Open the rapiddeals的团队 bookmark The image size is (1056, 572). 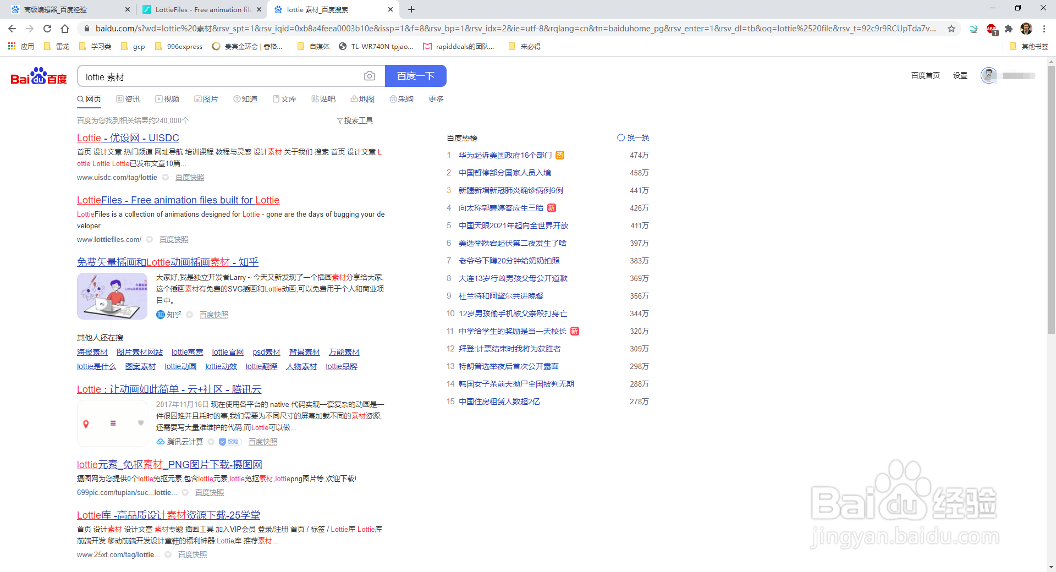coord(459,47)
